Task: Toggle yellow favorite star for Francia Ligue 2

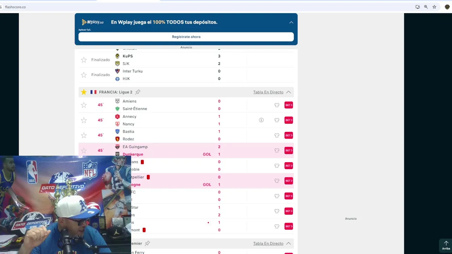Action: (84, 92)
